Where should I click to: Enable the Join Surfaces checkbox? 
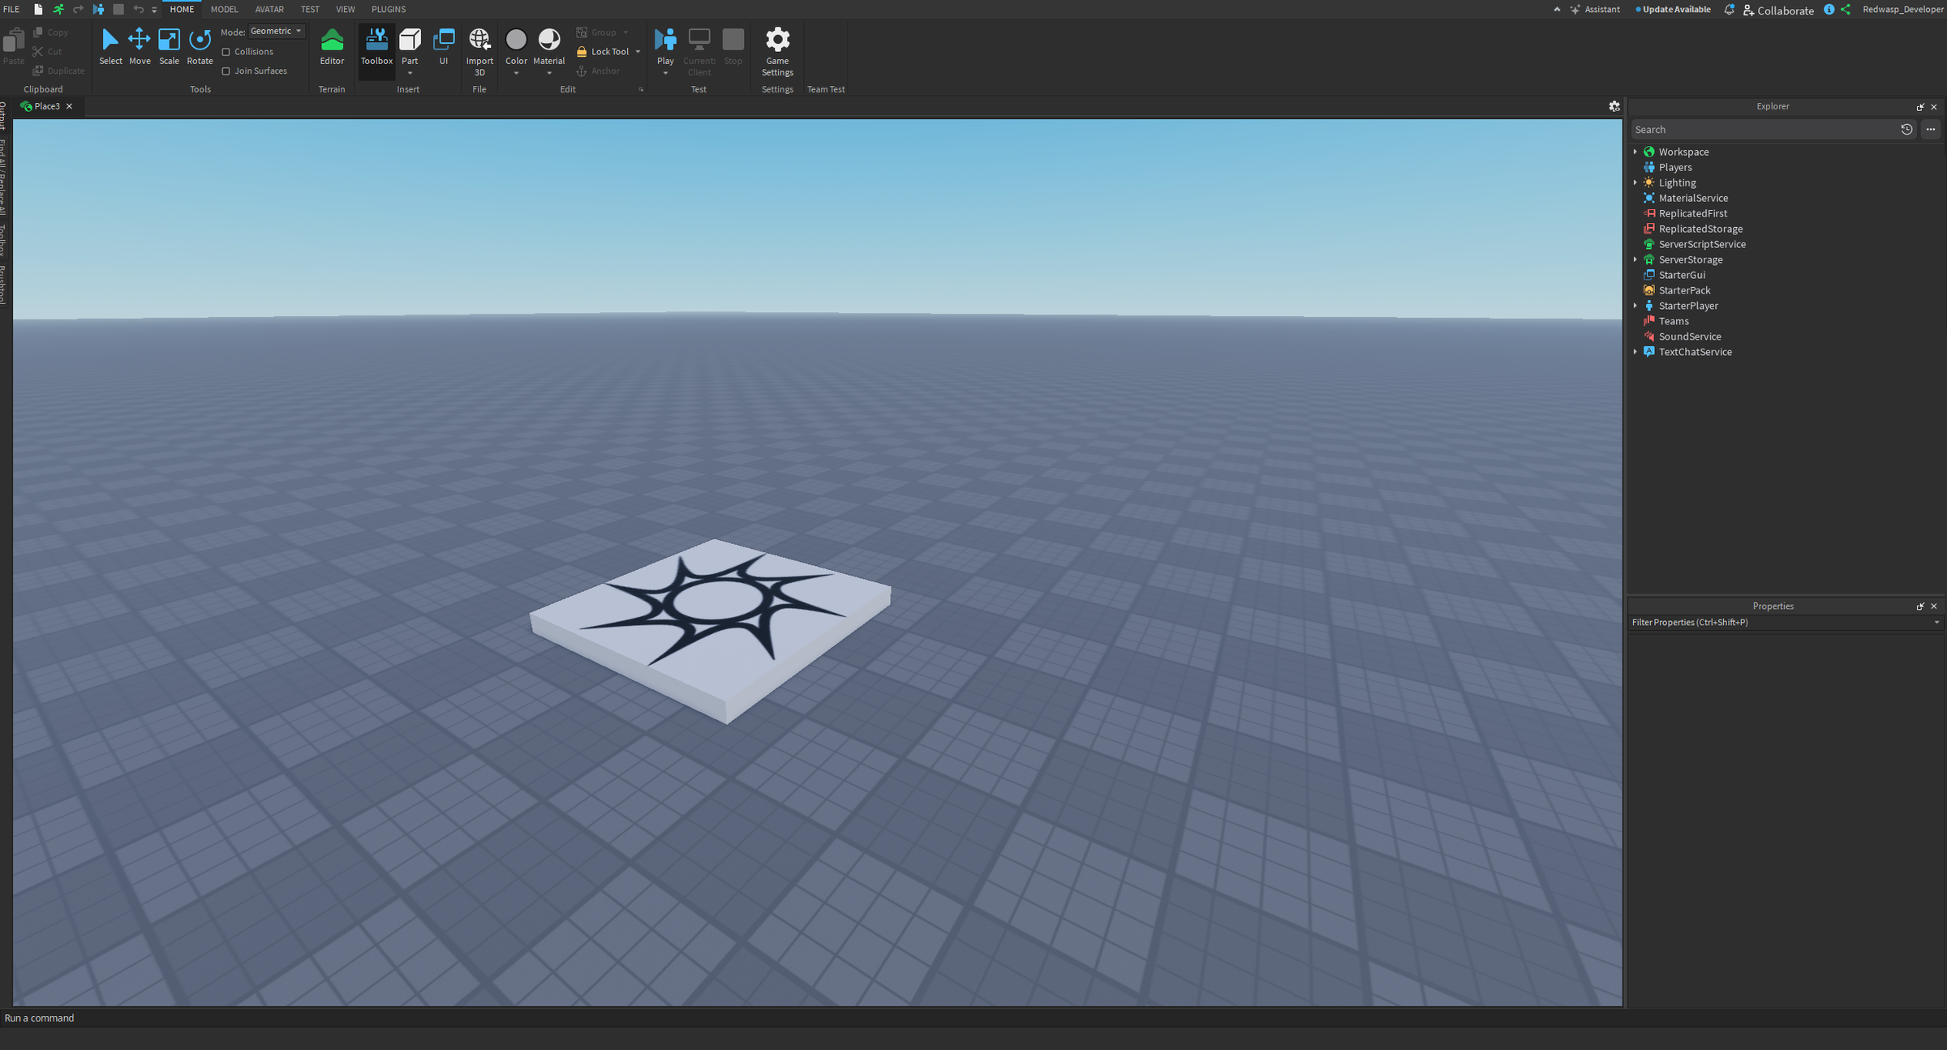pyautogui.click(x=226, y=71)
